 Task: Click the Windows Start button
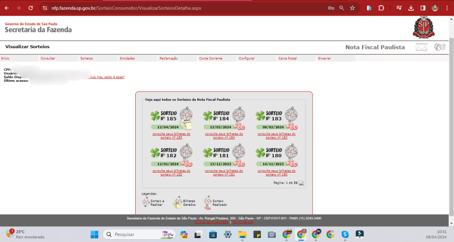[x=94, y=234]
